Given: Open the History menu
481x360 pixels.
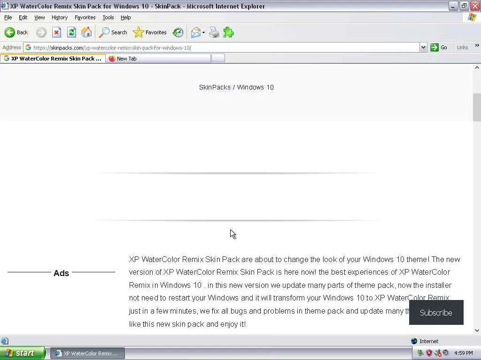Looking at the screenshot, I should click(x=60, y=17).
